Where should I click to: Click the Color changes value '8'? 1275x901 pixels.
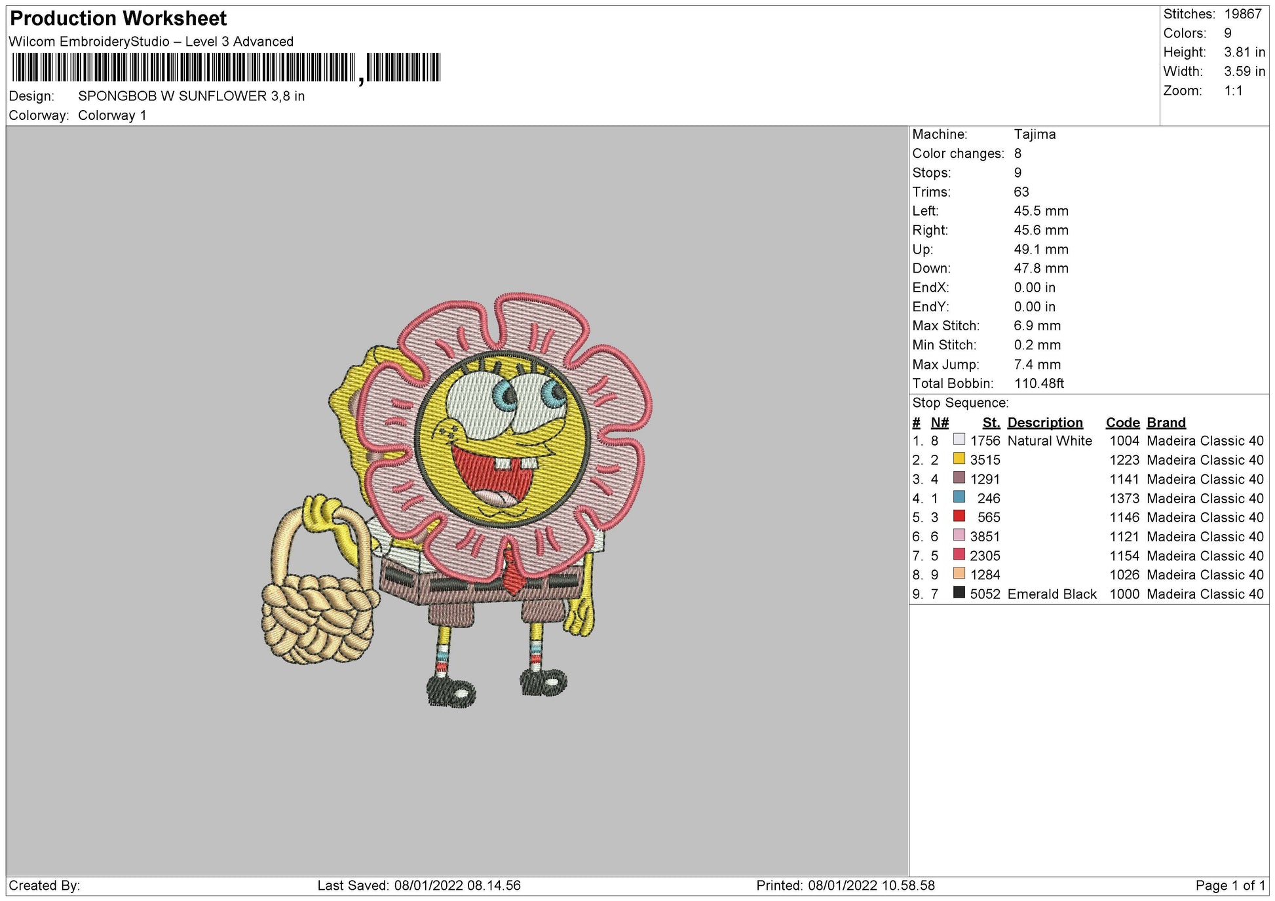[1018, 153]
